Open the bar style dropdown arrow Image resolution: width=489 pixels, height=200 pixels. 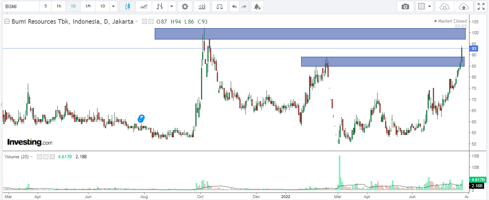tap(172, 6)
